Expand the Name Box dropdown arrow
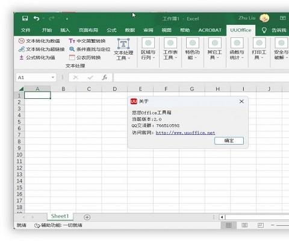289x241 pixels. [53, 78]
